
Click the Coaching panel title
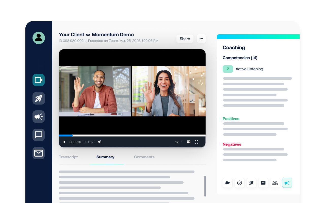coord(234,47)
